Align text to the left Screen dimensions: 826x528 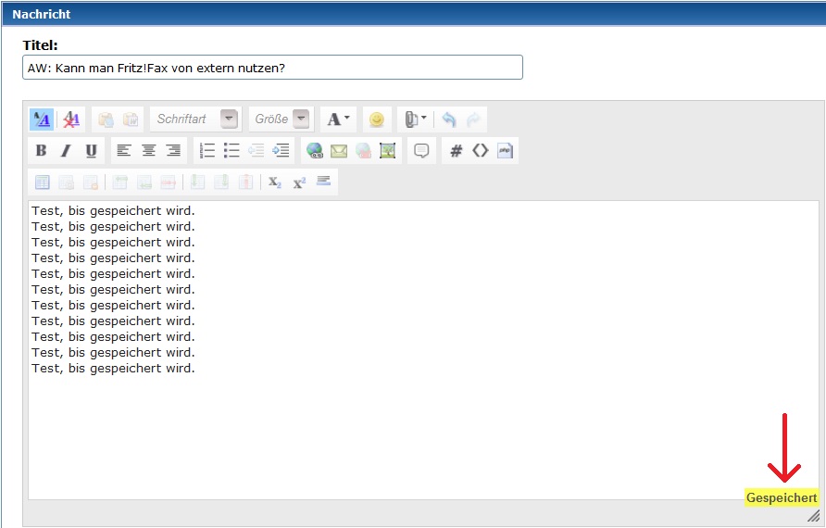(124, 151)
